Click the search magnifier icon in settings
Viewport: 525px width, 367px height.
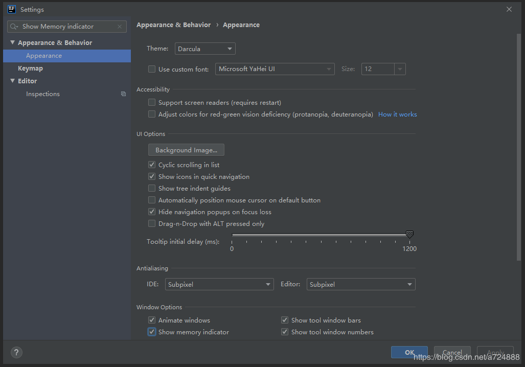pos(14,27)
